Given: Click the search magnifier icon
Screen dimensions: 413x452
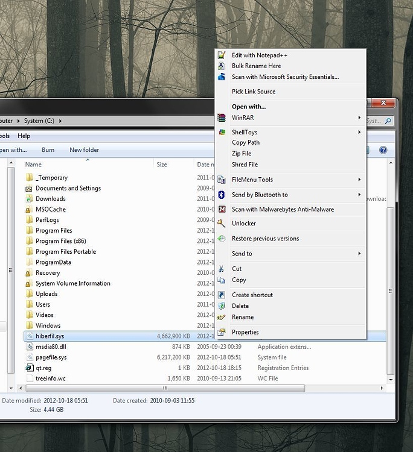Looking at the screenshot, I should (388, 121).
